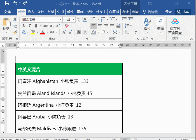This screenshot has height=140, width=196.
Task: Toggle character shading
Action: [78, 32]
